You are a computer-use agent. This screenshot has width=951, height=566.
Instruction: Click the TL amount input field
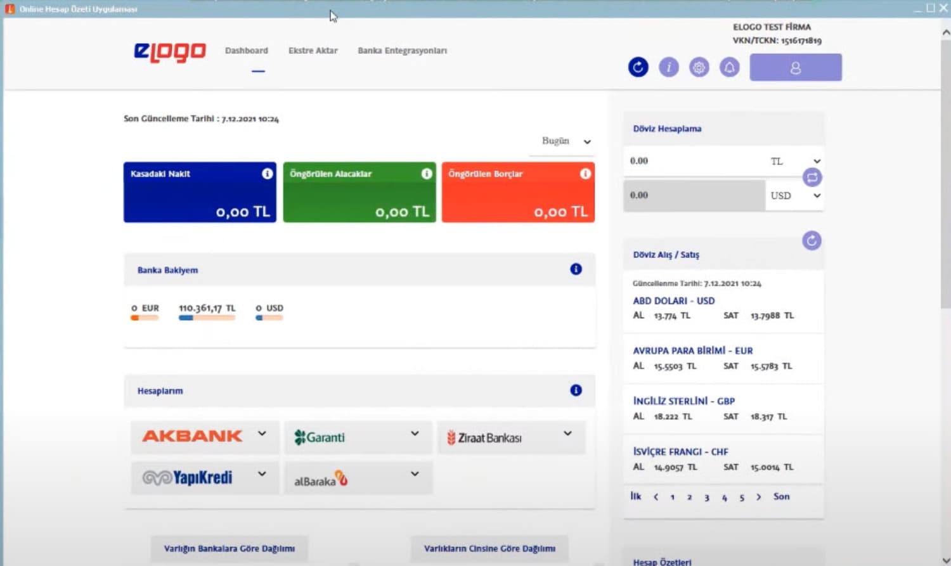click(x=694, y=161)
